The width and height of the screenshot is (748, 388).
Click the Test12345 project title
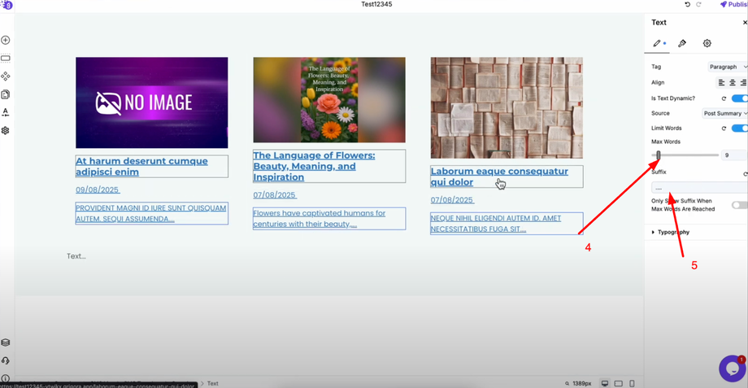click(x=377, y=4)
